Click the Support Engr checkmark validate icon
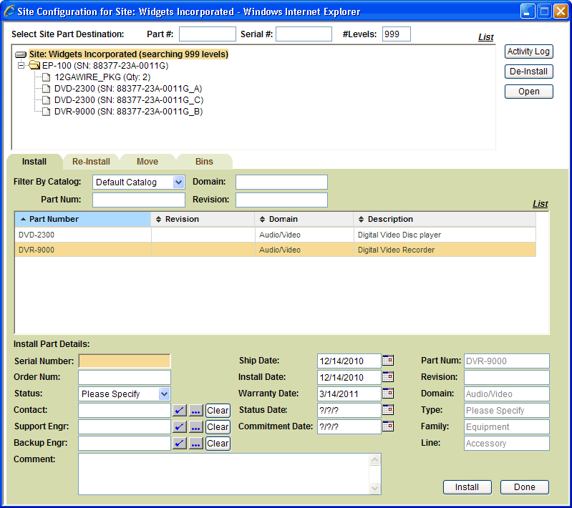This screenshot has height=508, width=572. coord(180,426)
